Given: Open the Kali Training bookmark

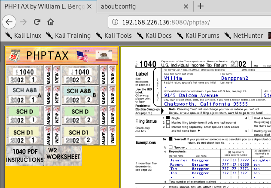Looking at the screenshot, I should 68,36.
